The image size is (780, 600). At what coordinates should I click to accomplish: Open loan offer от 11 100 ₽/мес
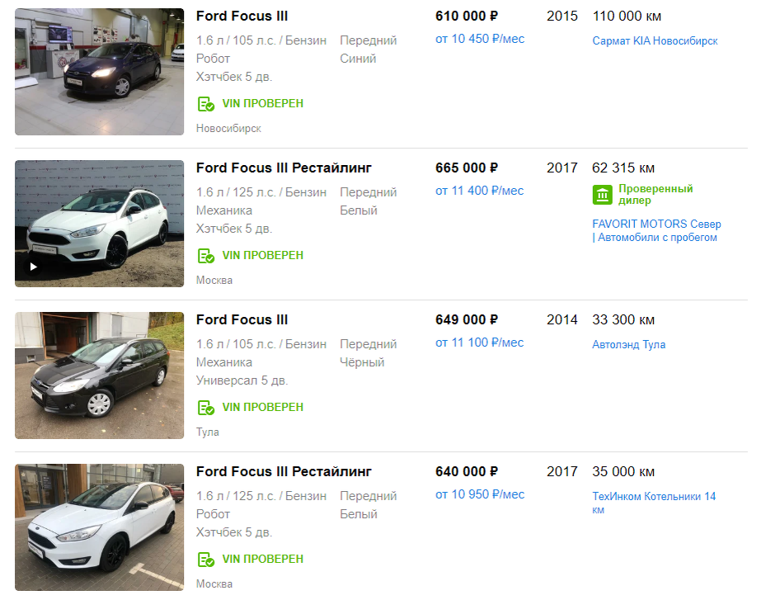tap(480, 343)
